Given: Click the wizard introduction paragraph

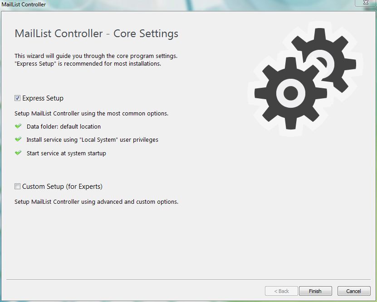Looking at the screenshot, I should click(95, 60).
